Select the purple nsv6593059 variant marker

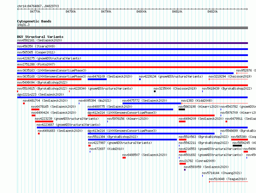(185, 170)
